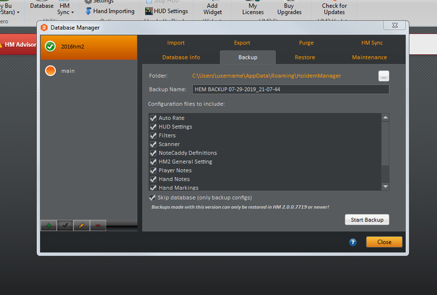Uncheck the Auto Rate checkbox
This screenshot has width=437, height=295.
[x=153, y=118]
